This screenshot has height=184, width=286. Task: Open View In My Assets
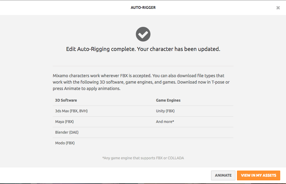[x=258, y=175]
